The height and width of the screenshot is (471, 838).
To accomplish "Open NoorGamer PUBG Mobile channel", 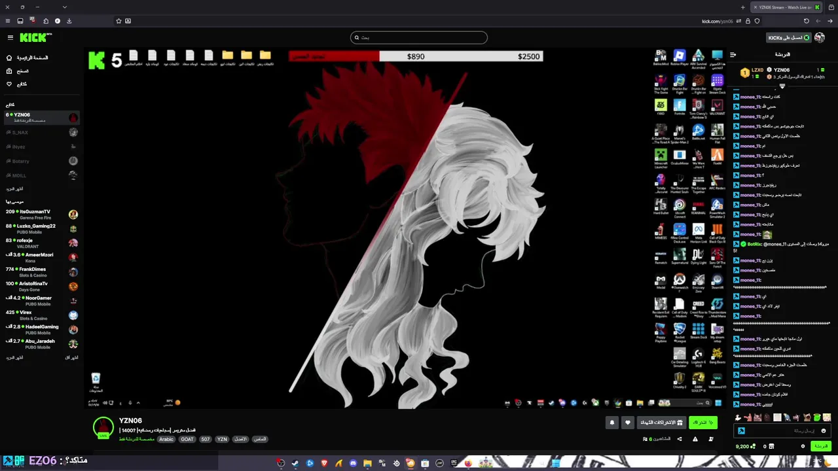I will pyautogui.click(x=41, y=301).
